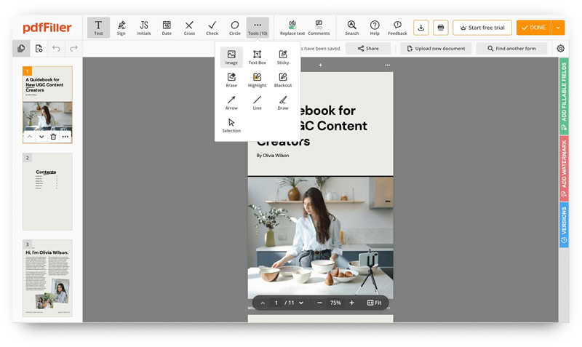Pick the Blackout tool
582x347 pixels.
point(283,80)
